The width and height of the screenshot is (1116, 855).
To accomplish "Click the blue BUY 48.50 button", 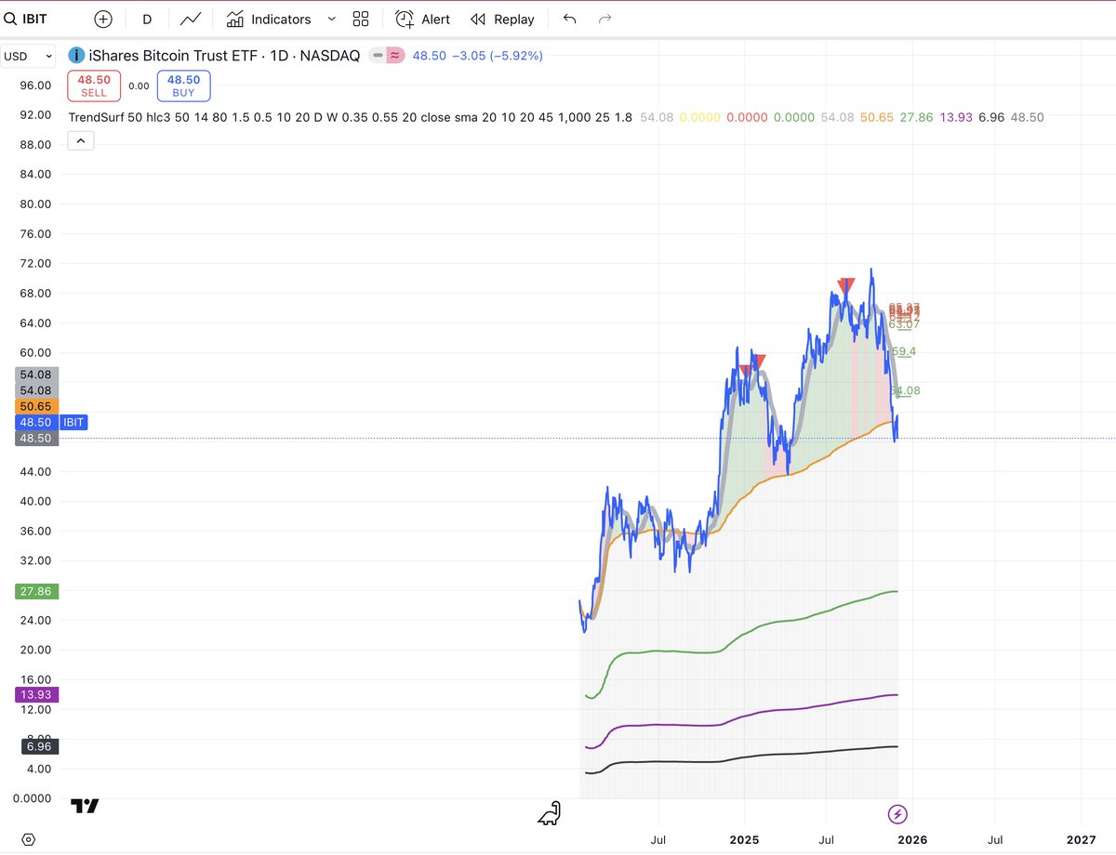I will [x=183, y=86].
